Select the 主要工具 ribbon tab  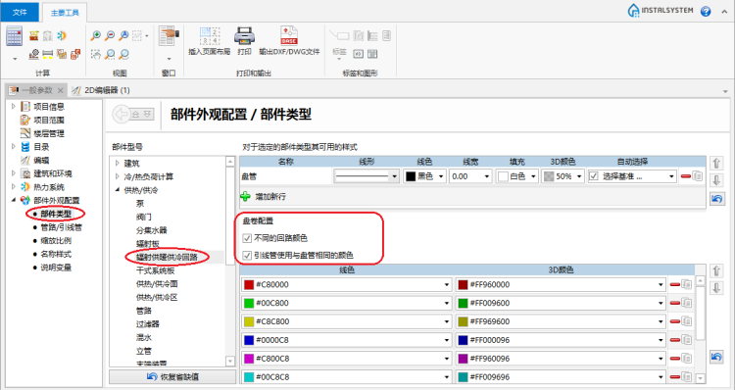point(65,13)
